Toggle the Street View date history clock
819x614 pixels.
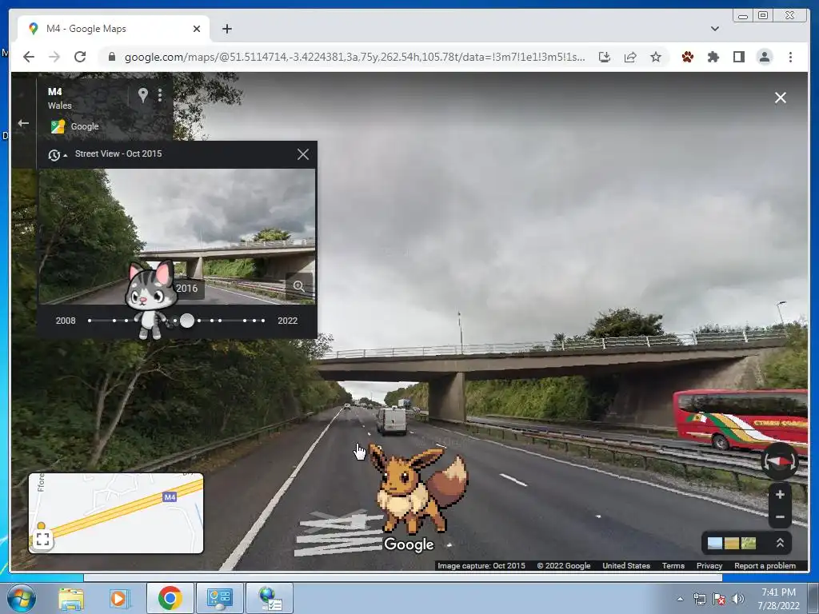click(54, 155)
